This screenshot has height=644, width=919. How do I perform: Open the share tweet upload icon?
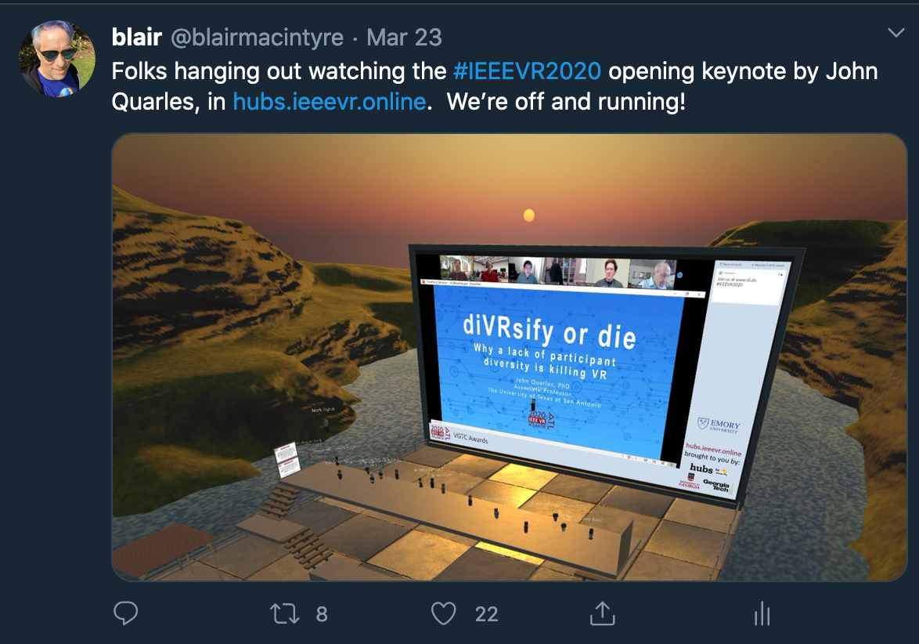click(x=602, y=613)
